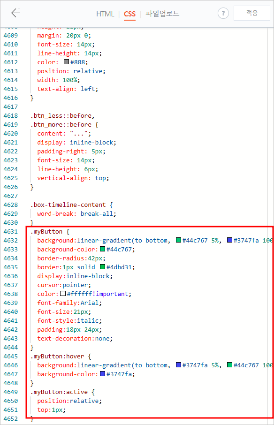Click the text-align: left line

(x=68, y=89)
